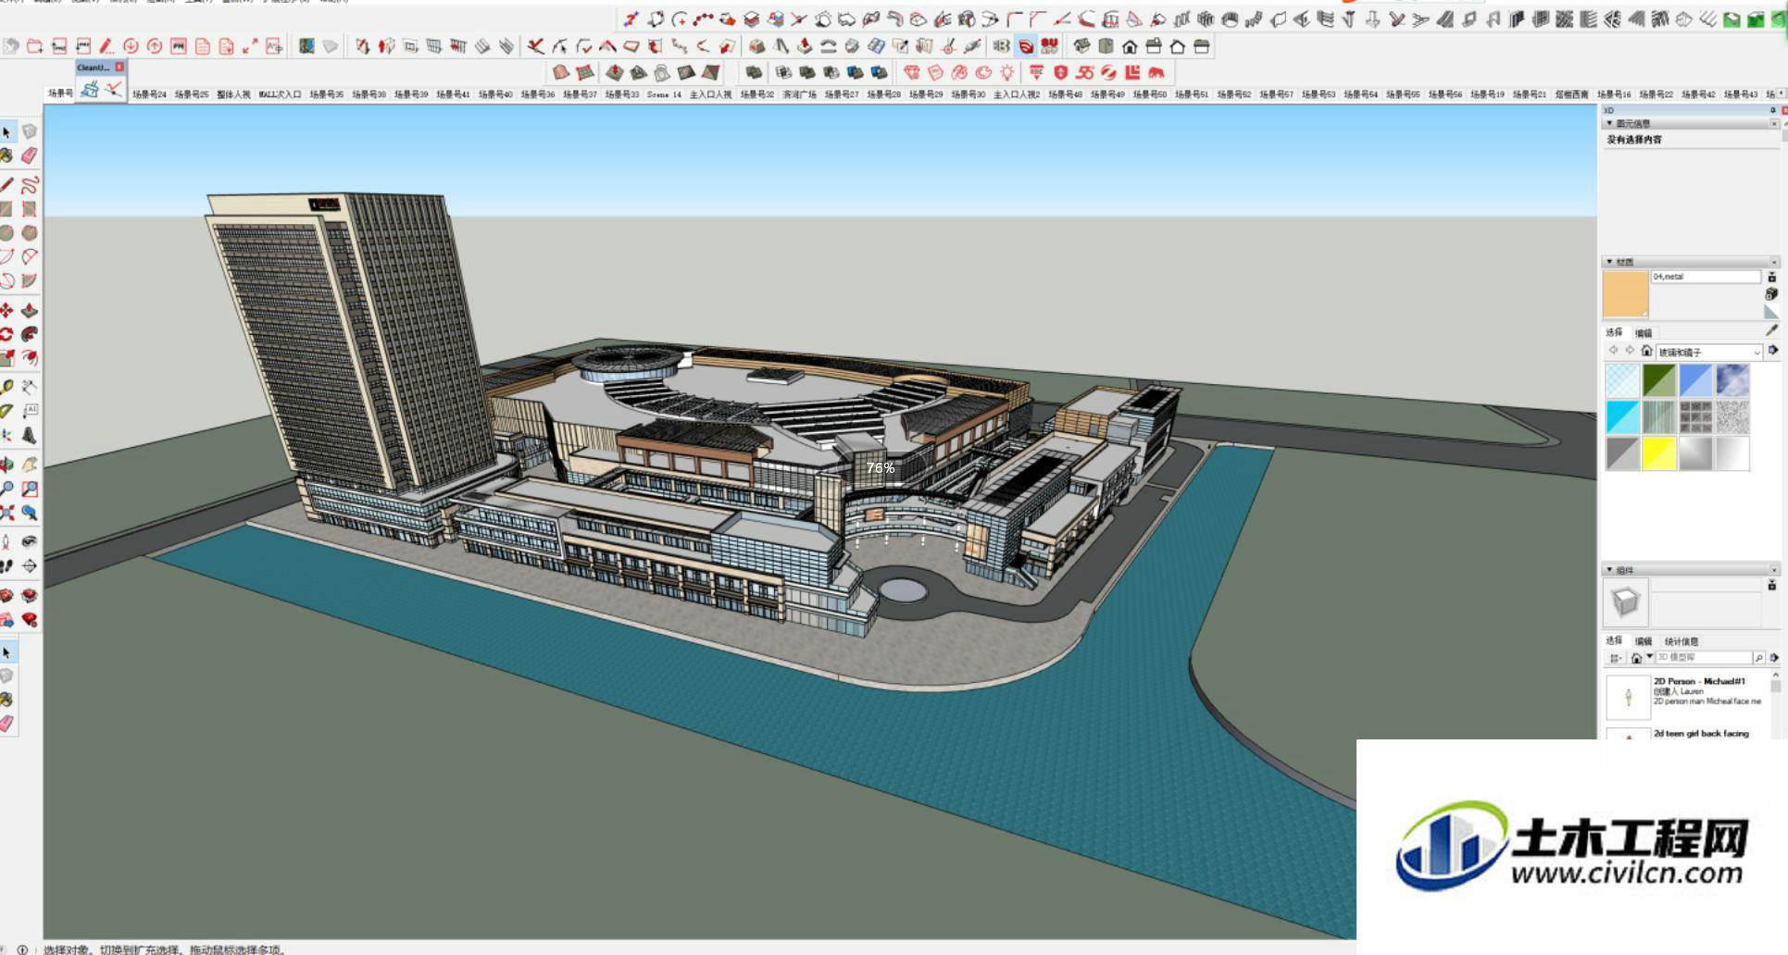Select the 2d teen girl back facing component
The image size is (1788, 955).
click(x=1686, y=733)
